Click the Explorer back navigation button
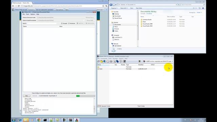Screen dimensions: 217x122 coord(111,5)
